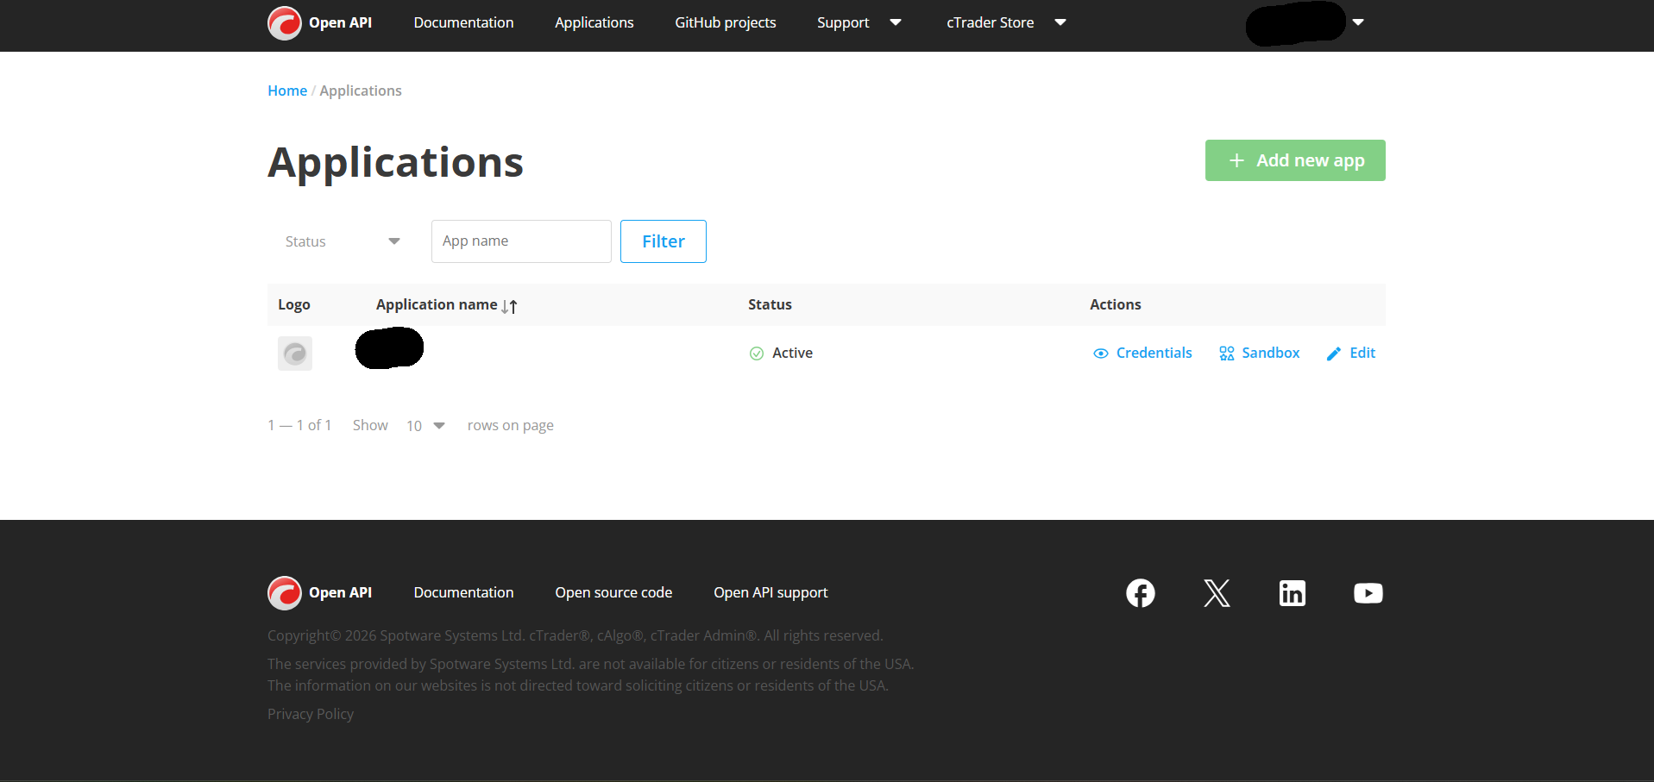1654x782 pixels.
Task: Open the Facebook icon in the footer
Action: click(1140, 593)
